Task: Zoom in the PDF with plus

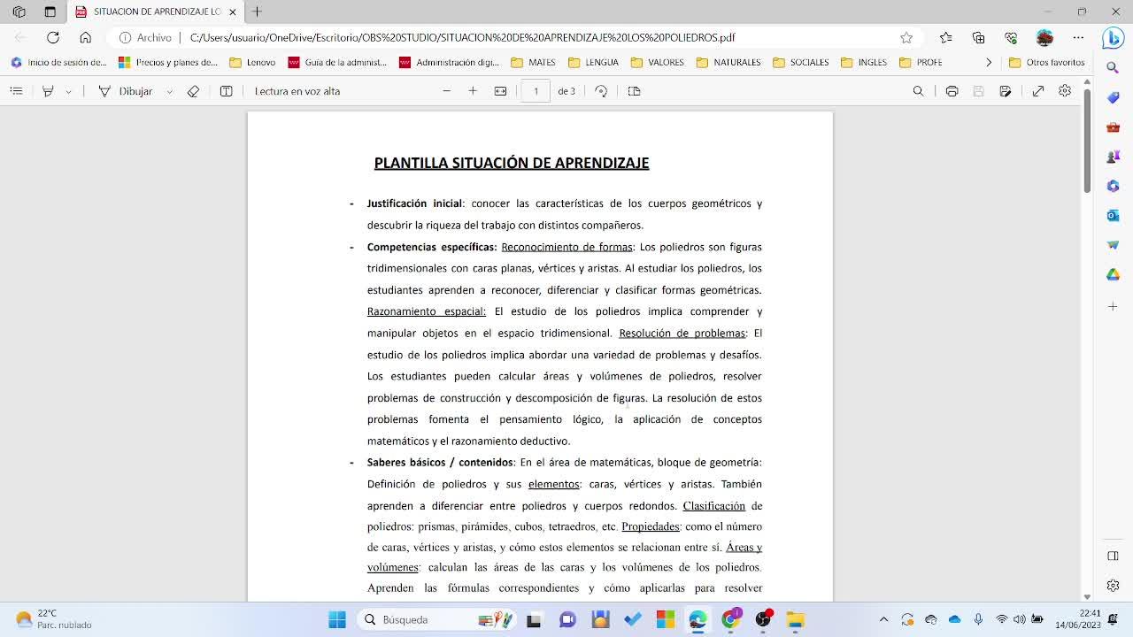Action: pyautogui.click(x=473, y=91)
